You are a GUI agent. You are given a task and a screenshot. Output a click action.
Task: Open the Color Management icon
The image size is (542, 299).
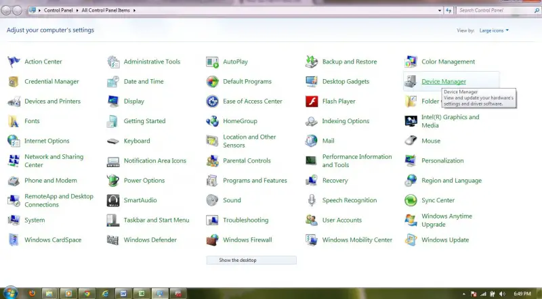tap(411, 62)
